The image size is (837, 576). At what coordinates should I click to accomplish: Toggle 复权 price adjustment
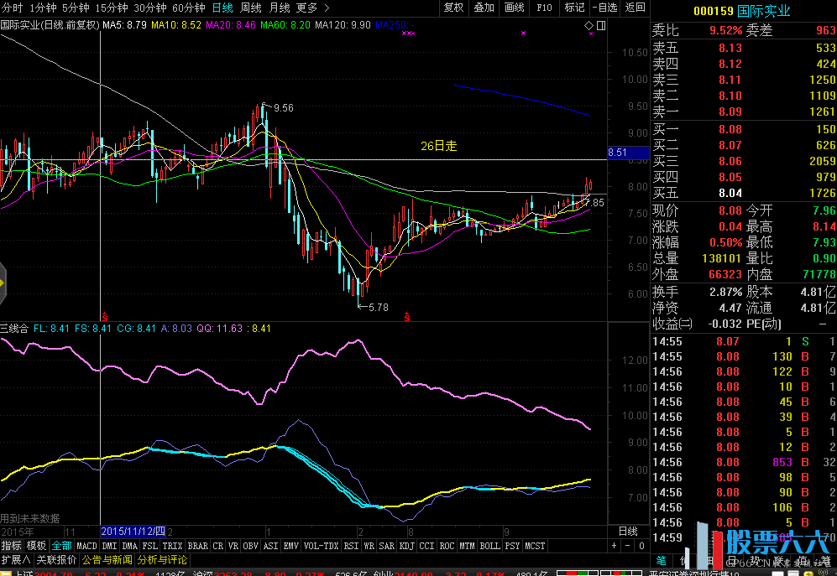(x=453, y=8)
